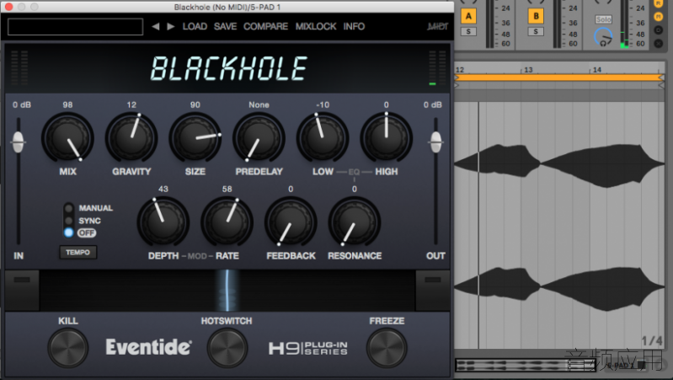Go to previous preset with left arrow
This screenshot has height=380, width=673.
pos(155,27)
